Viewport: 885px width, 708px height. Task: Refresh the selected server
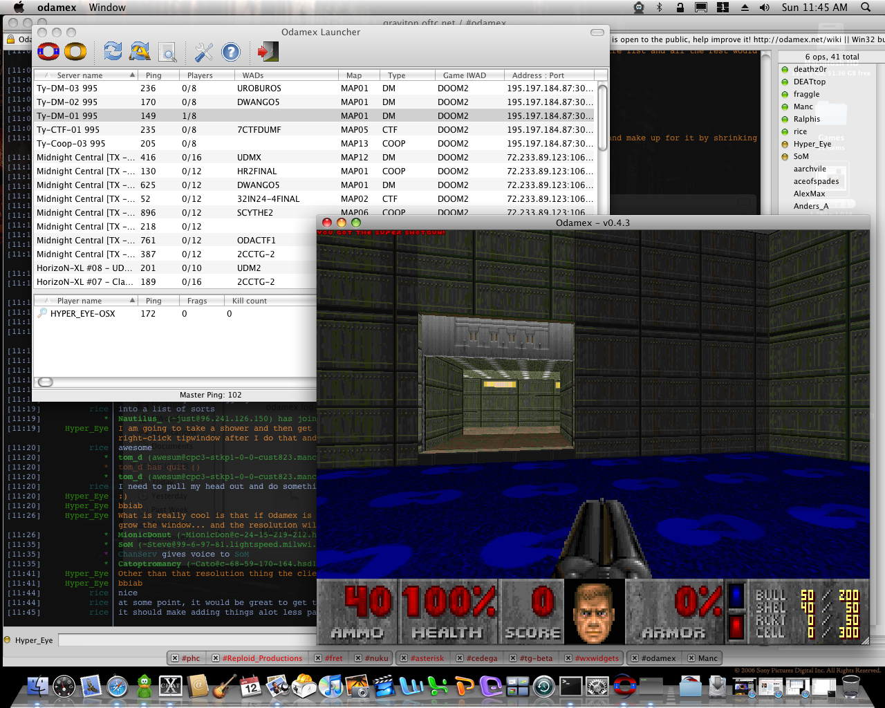tap(113, 51)
